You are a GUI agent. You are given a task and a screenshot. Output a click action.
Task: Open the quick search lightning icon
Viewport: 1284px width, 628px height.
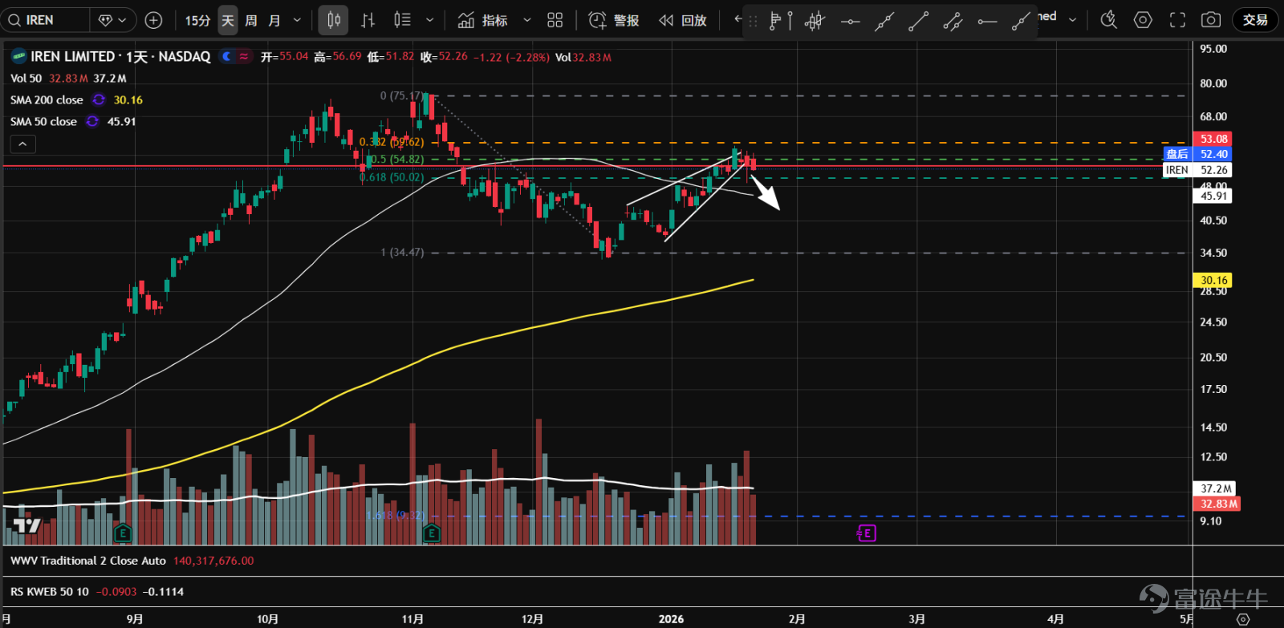click(x=1108, y=20)
